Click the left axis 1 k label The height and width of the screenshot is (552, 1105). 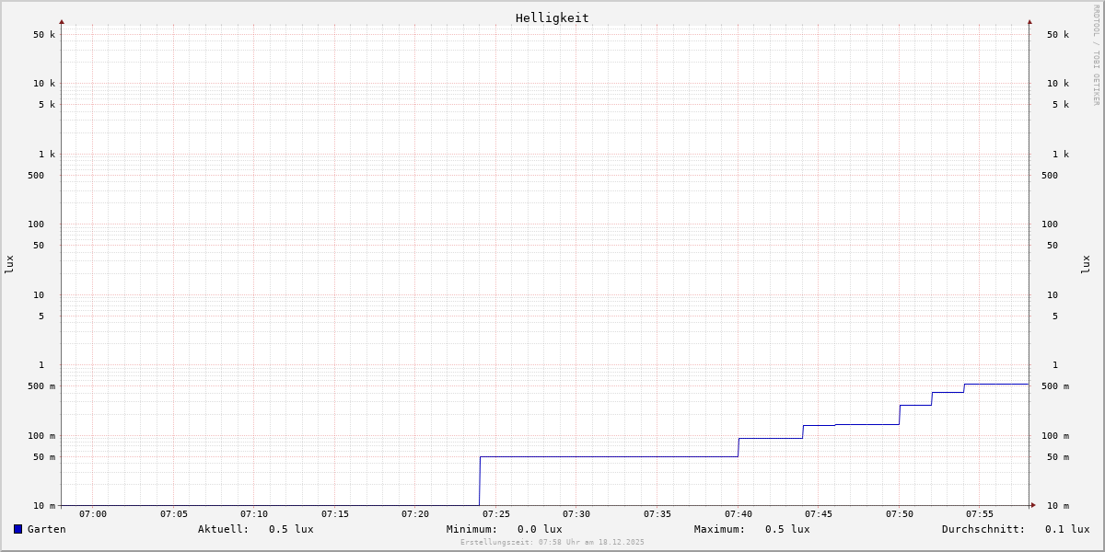[x=47, y=155]
